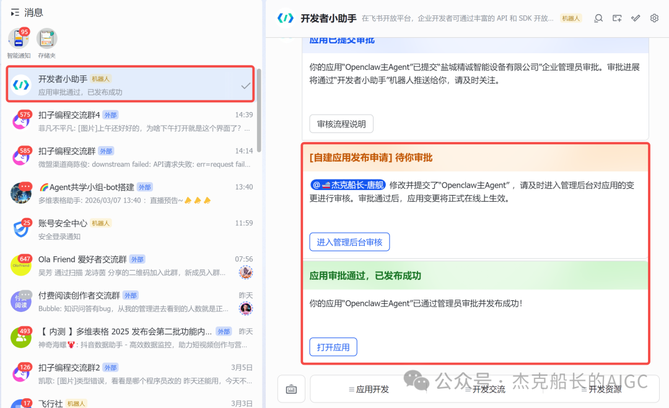669x408 pixels.
Task: Open 付费阅读创作者交流群 avatar
Action: pos(21,302)
